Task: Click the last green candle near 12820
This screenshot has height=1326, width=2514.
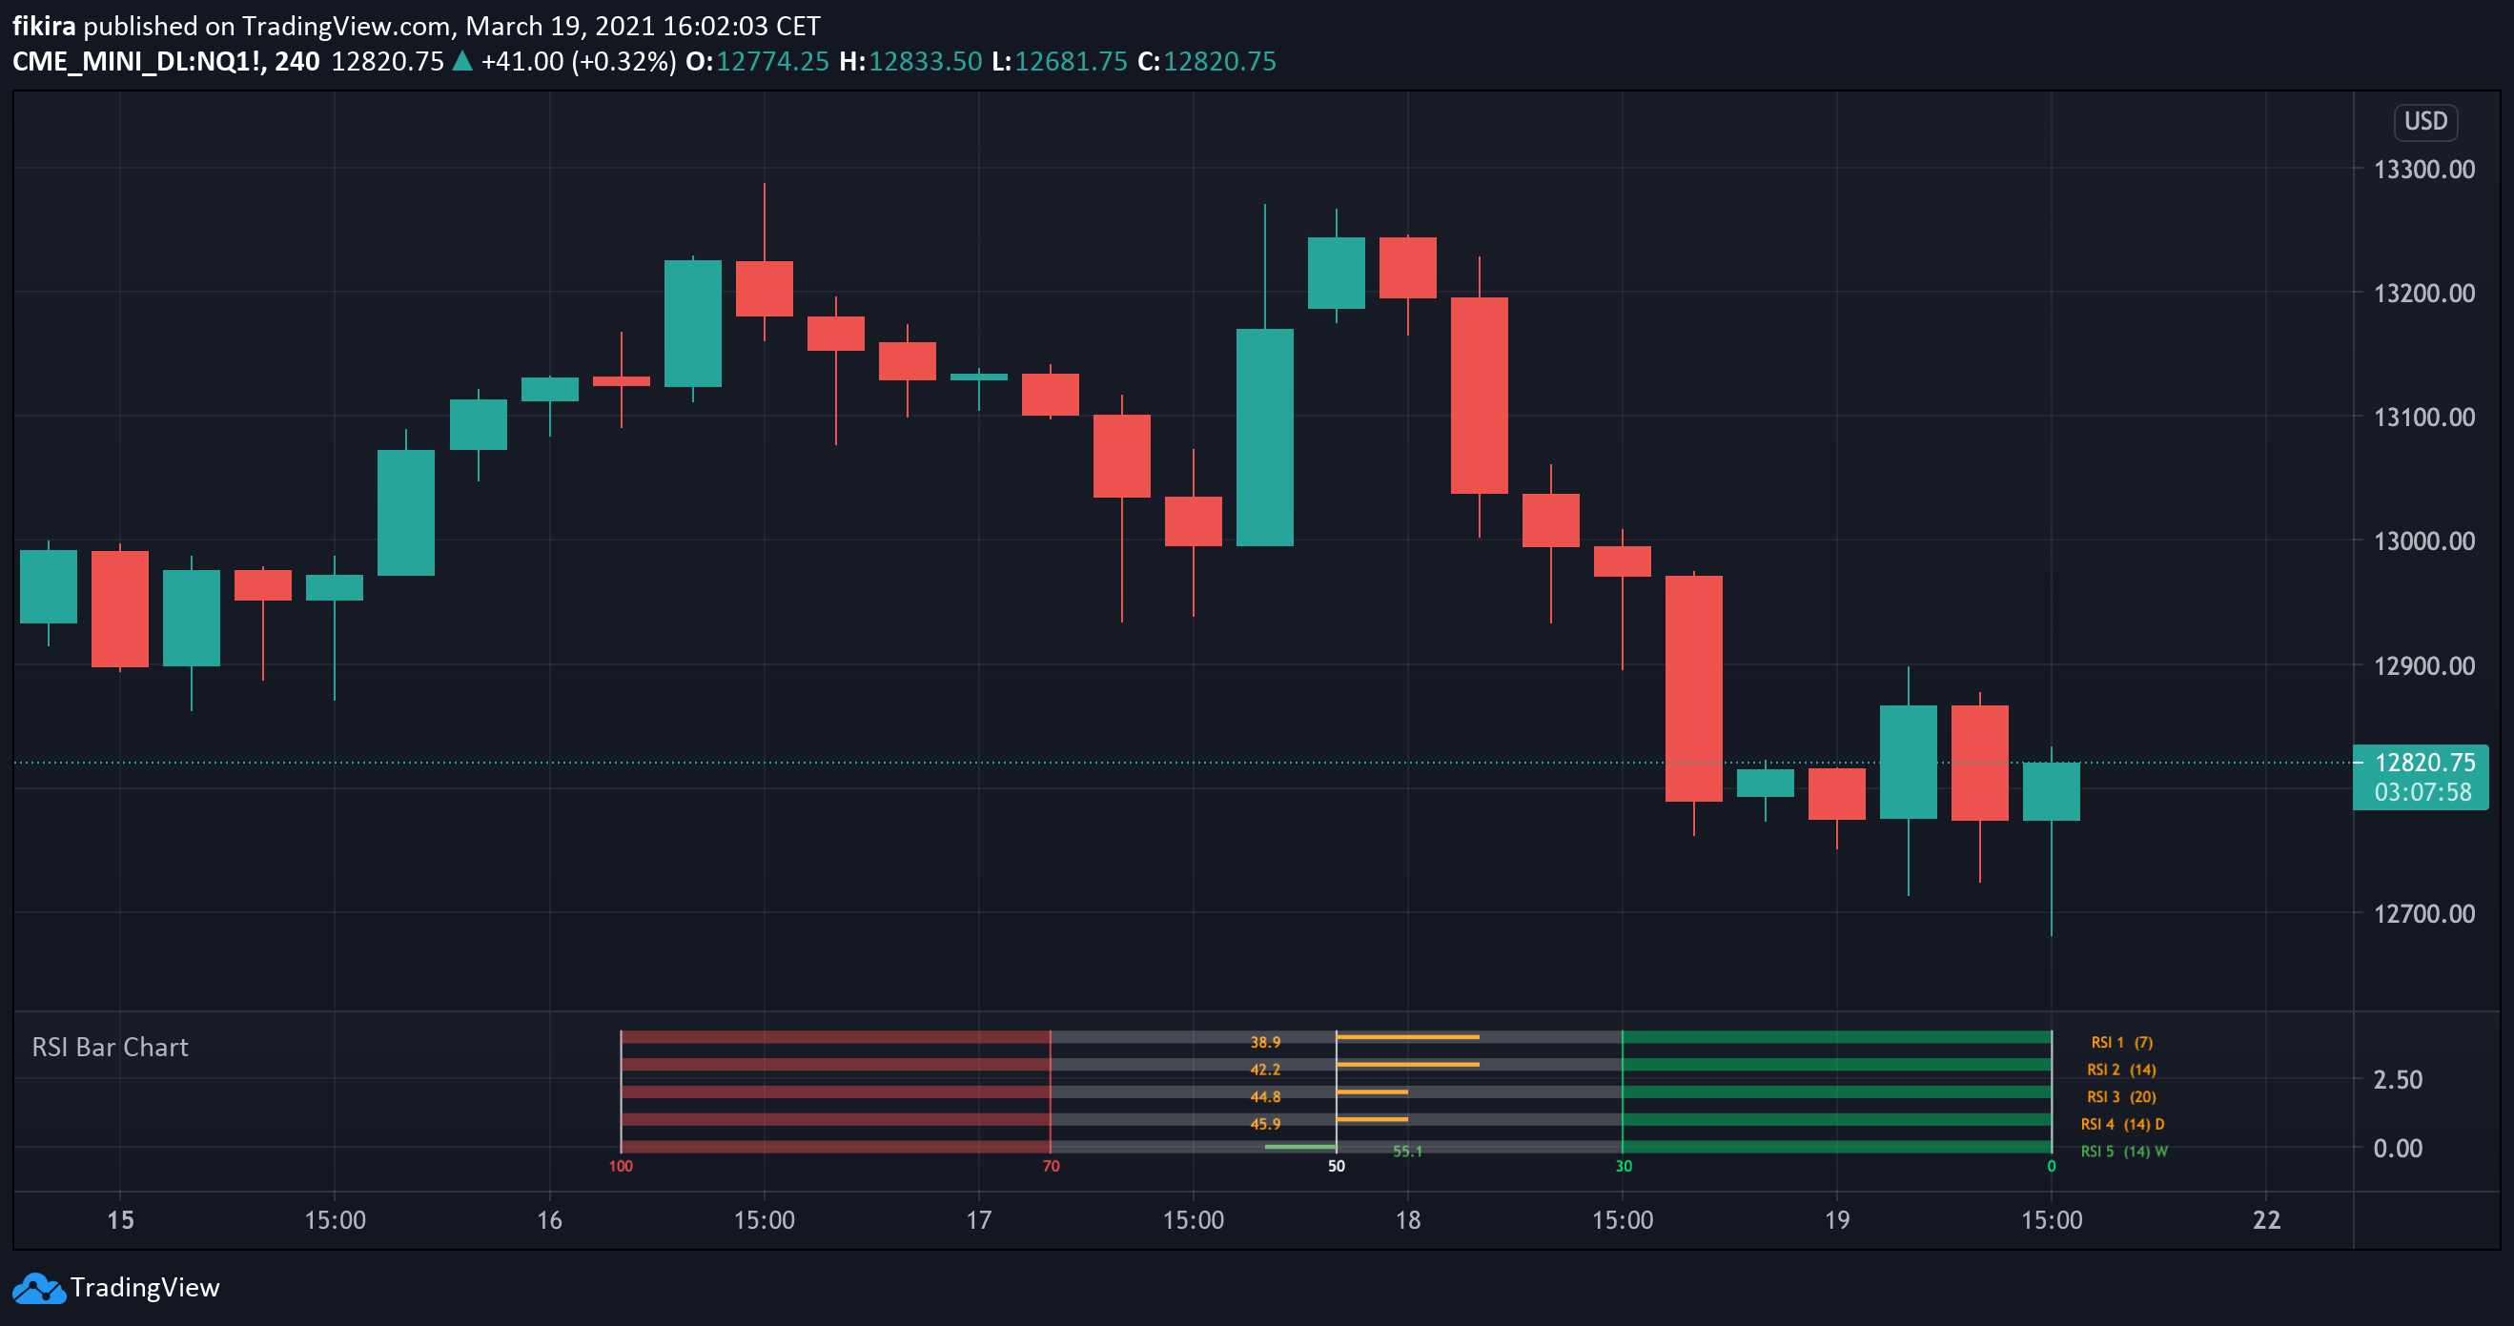Action: click(x=2052, y=791)
